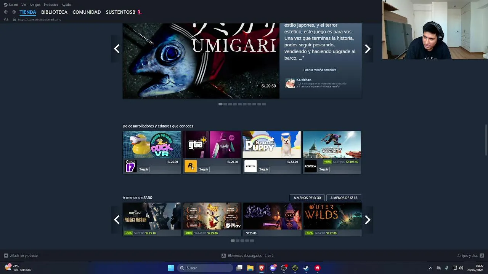Viewport: 488px width, 274px height.
Task: Select first page dot under S/.30 carousel
Action: click(x=233, y=241)
